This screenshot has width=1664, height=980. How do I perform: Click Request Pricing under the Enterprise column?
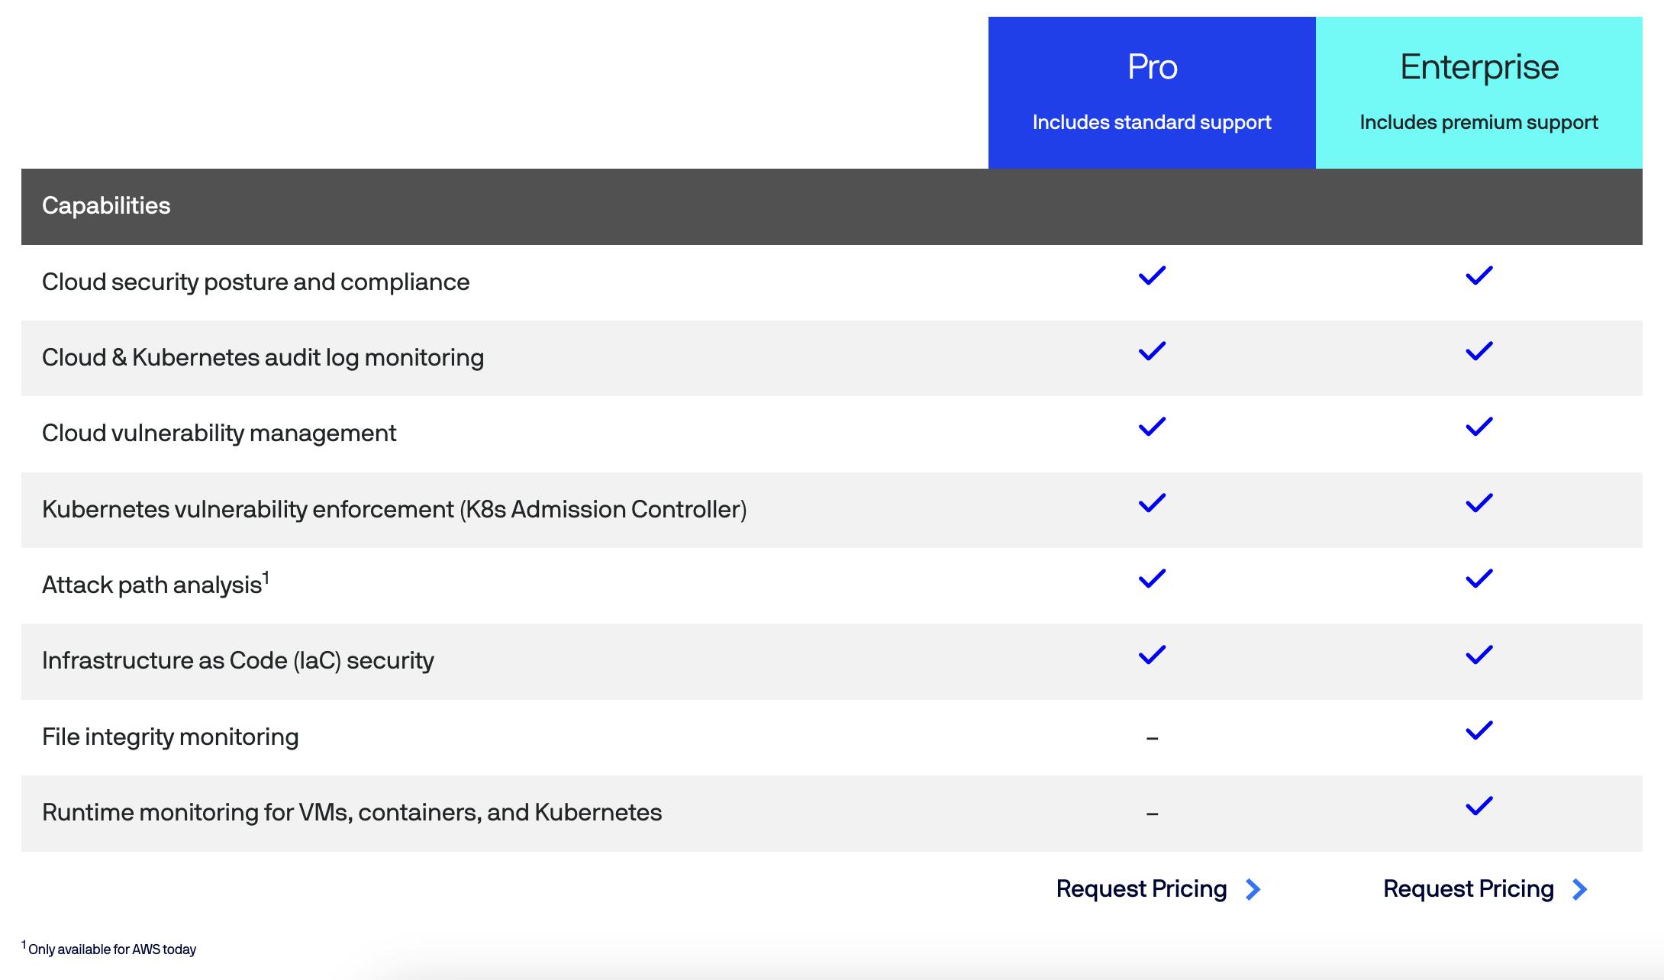(1468, 889)
